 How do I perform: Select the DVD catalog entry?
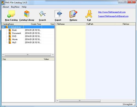click(14, 36)
